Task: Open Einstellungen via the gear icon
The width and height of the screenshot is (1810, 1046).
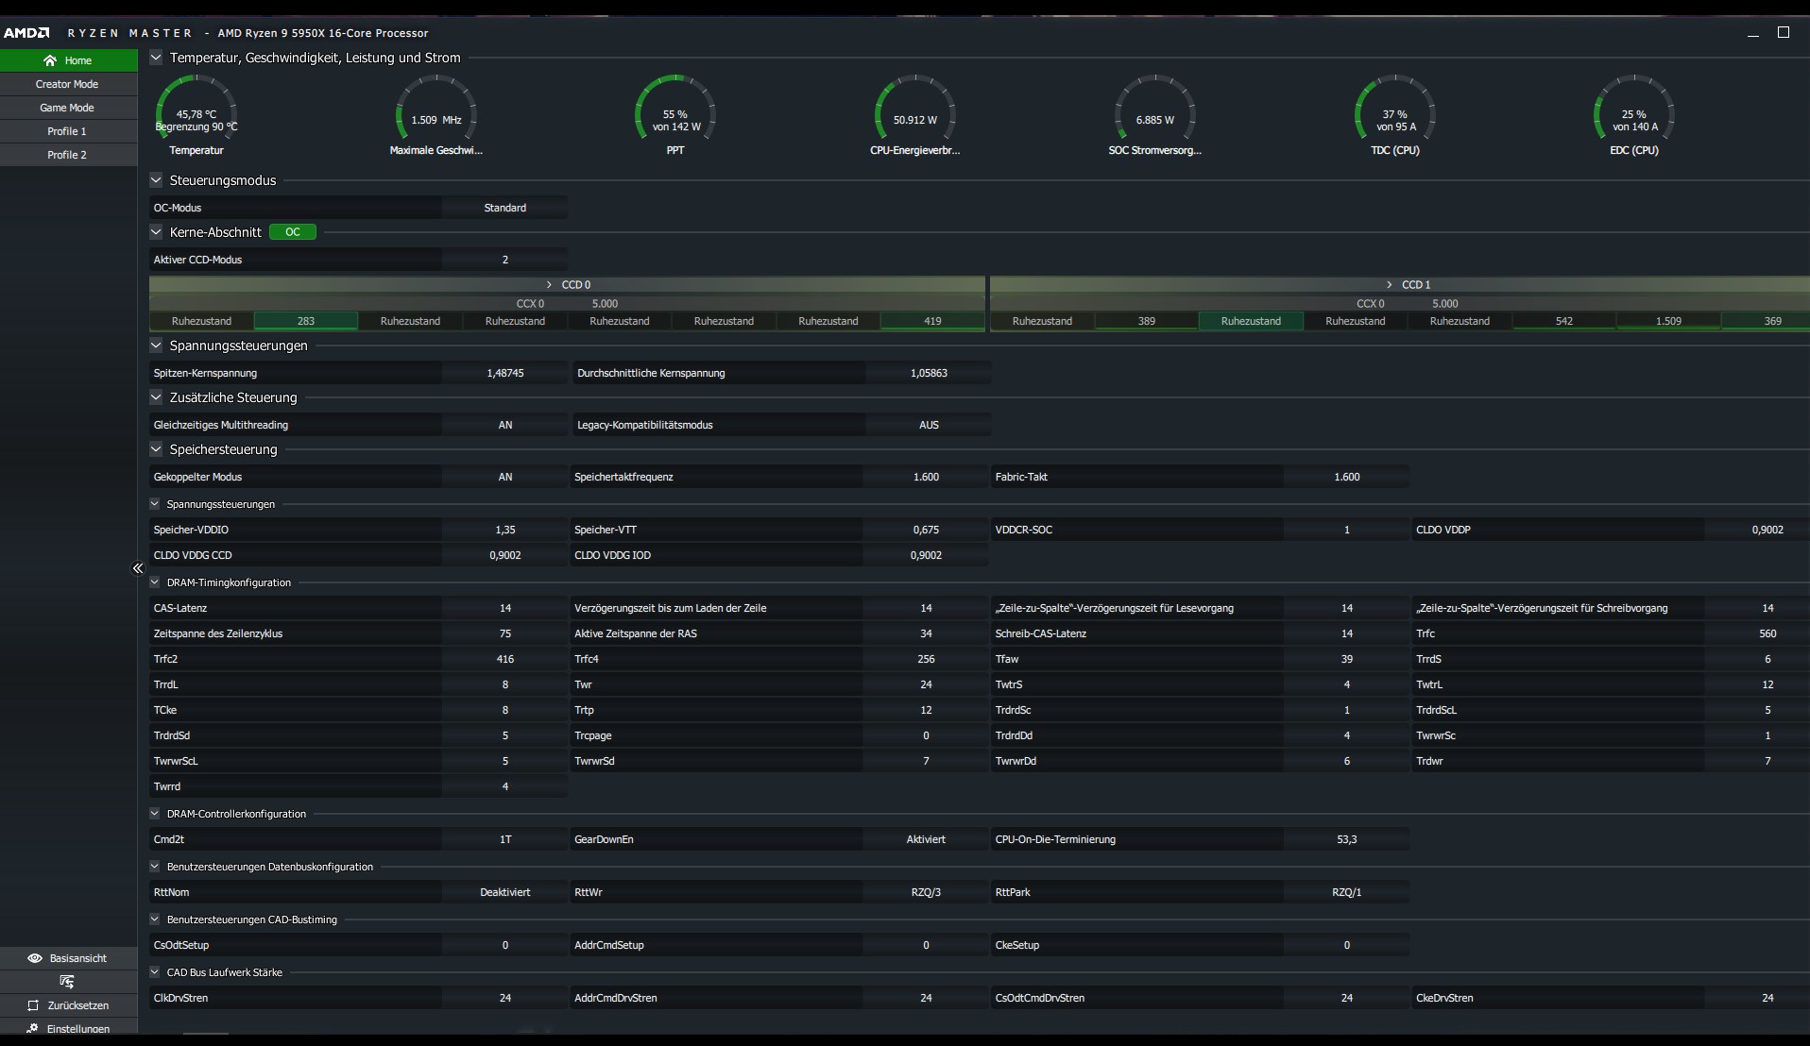Action: 33,1029
